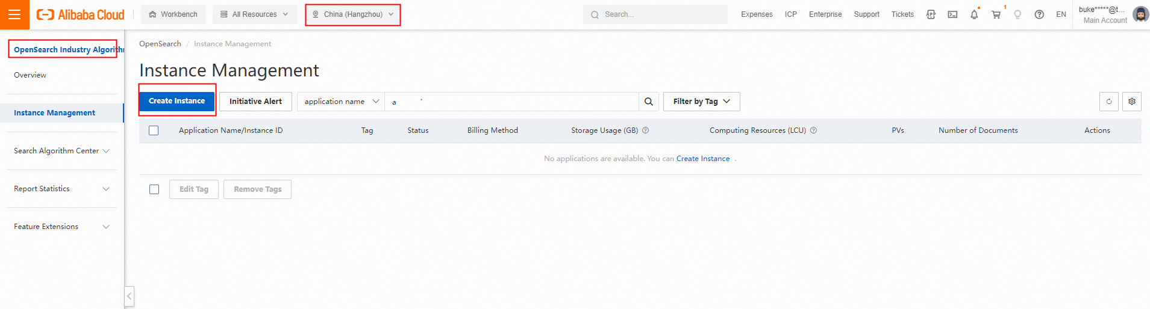Screen dimensions: 1150x309
Task: Click the search magnifier button
Action: [648, 102]
